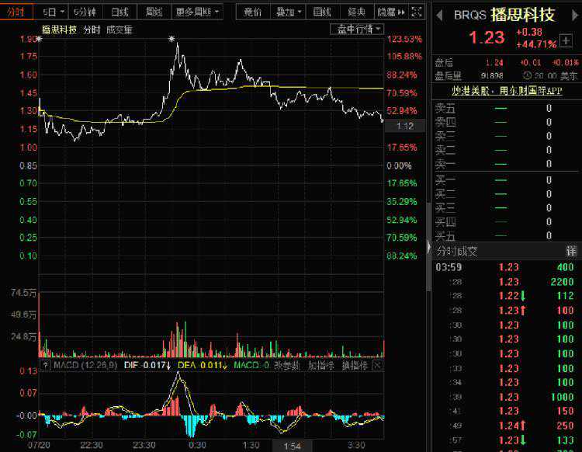582x452 pixels.
Task: Toggle the 竞价 auction display
Action: coord(253,12)
